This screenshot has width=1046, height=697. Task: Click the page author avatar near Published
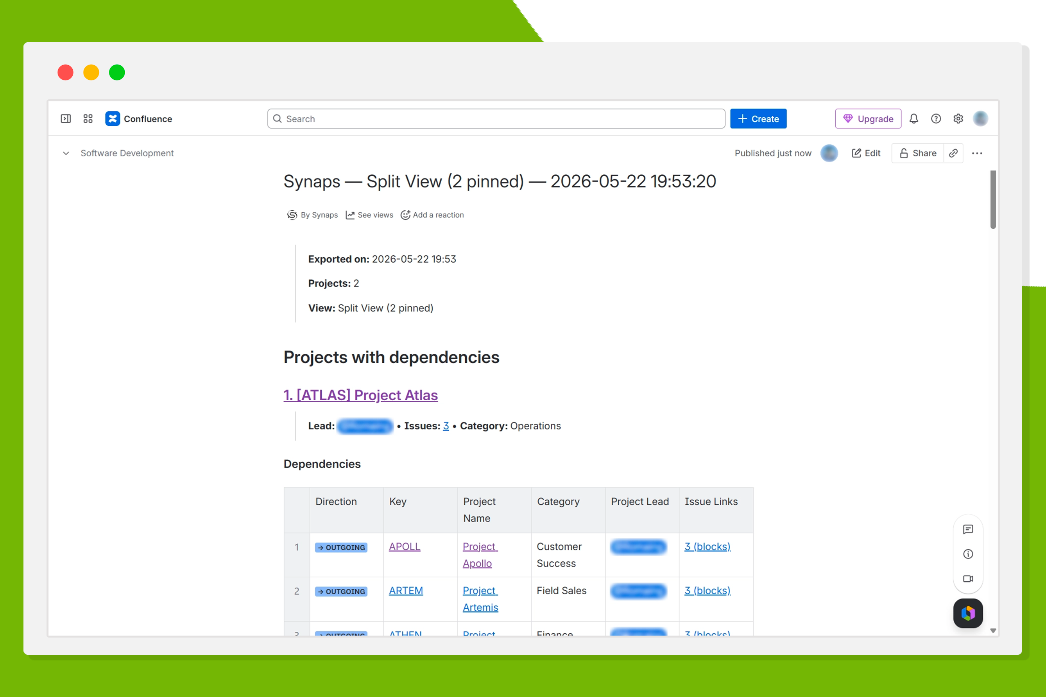(x=829, y=153)
